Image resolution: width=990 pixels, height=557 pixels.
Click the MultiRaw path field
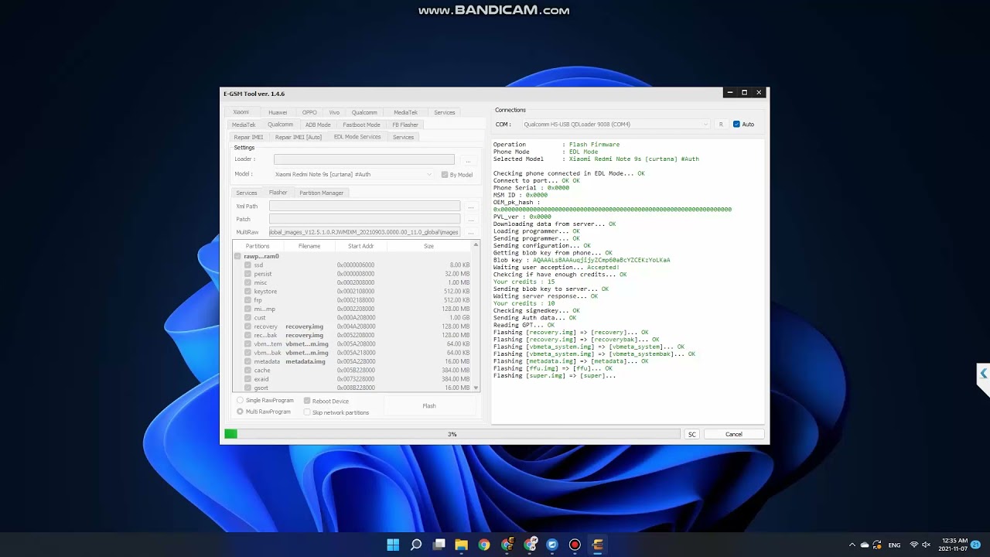[364, 232]
